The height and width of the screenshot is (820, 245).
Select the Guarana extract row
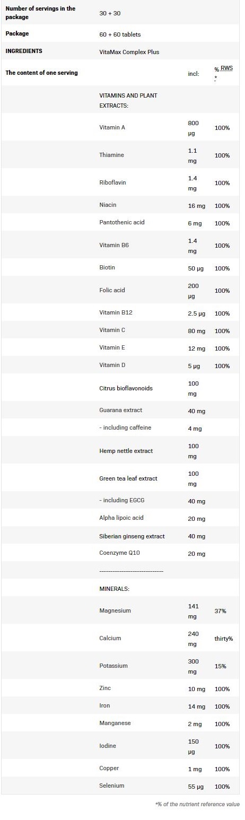[120, 411]
